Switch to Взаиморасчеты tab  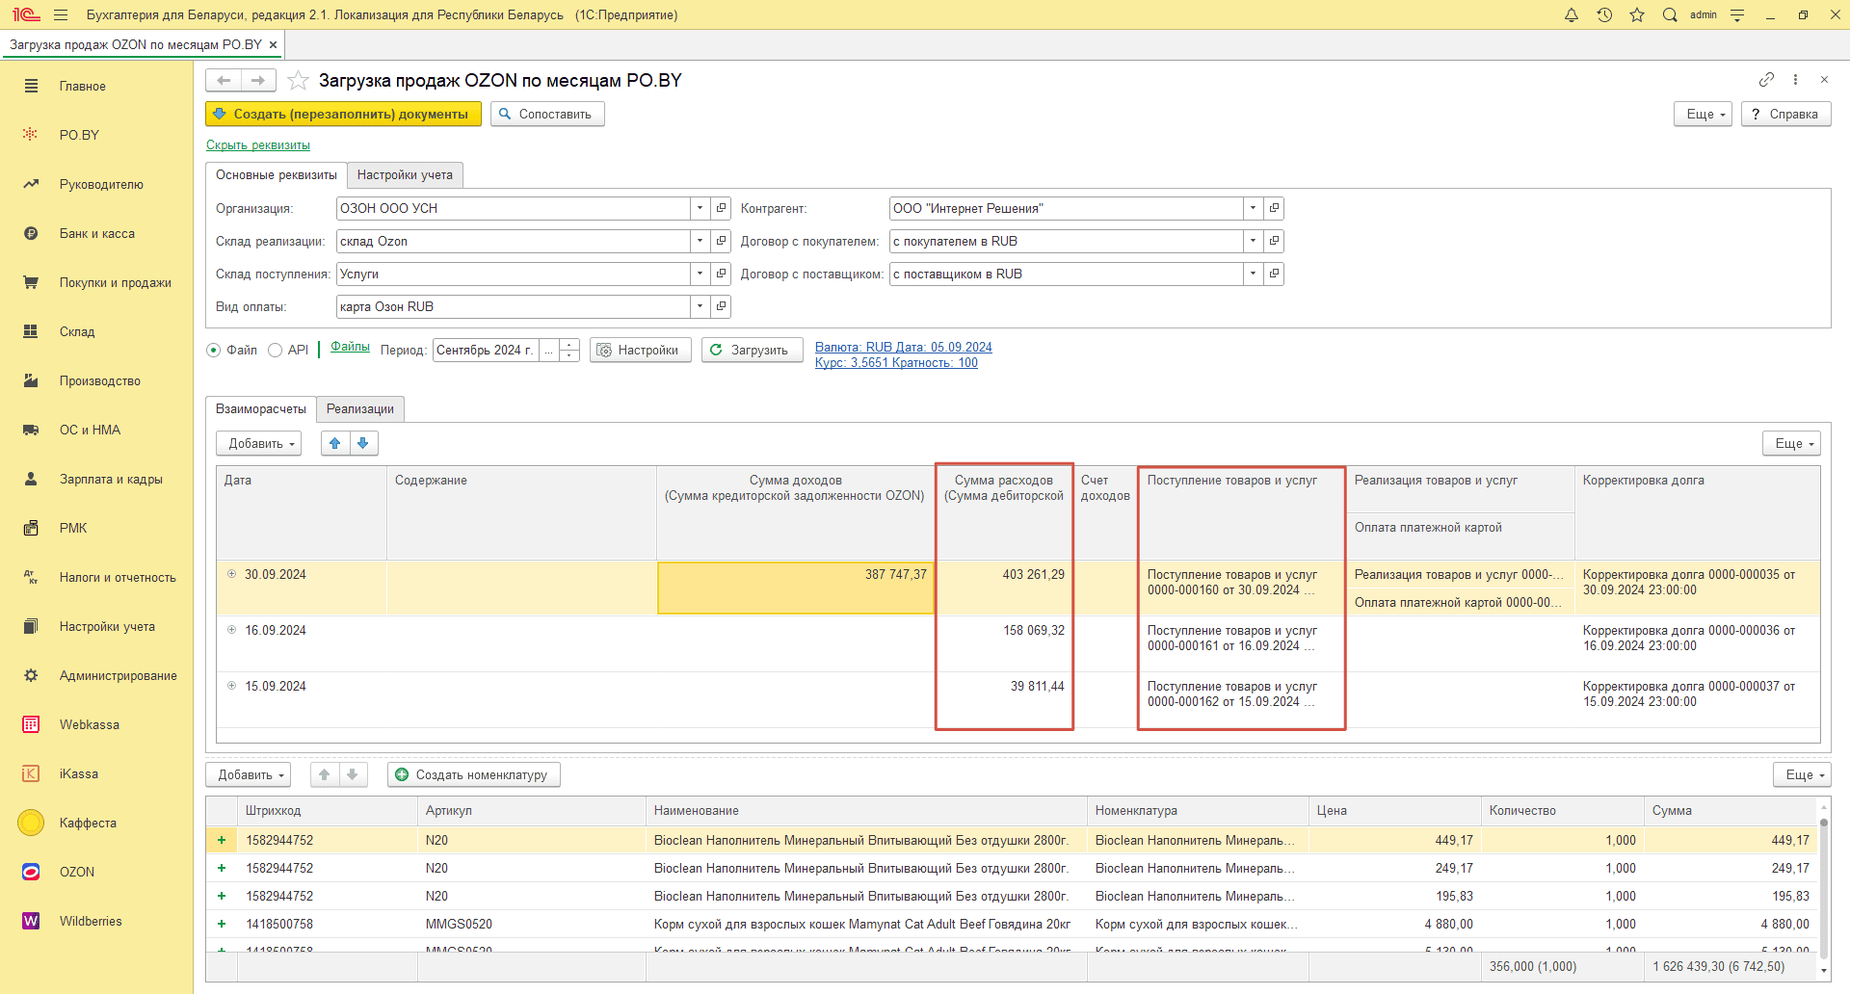pyautogui.click(x=261, y=408)
